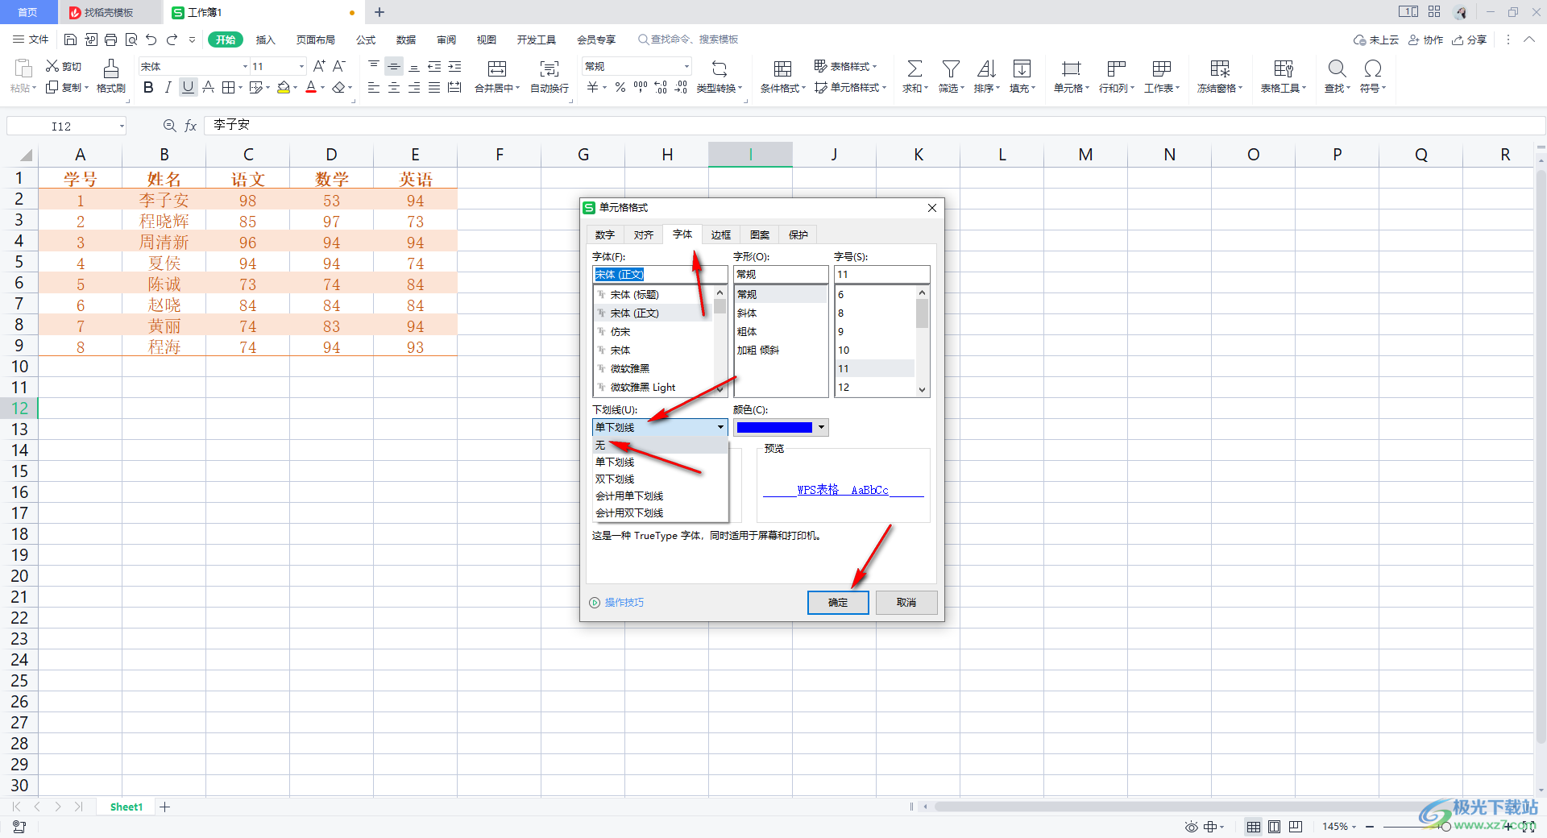This screenshot has height=838, width=1547.
Task: Click the insert function fx icon
Action: pos(191,126)
